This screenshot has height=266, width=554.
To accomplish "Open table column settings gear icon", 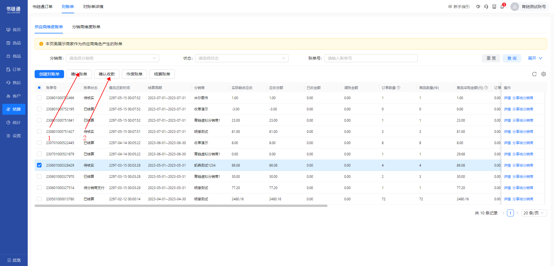I will (544, 74).
